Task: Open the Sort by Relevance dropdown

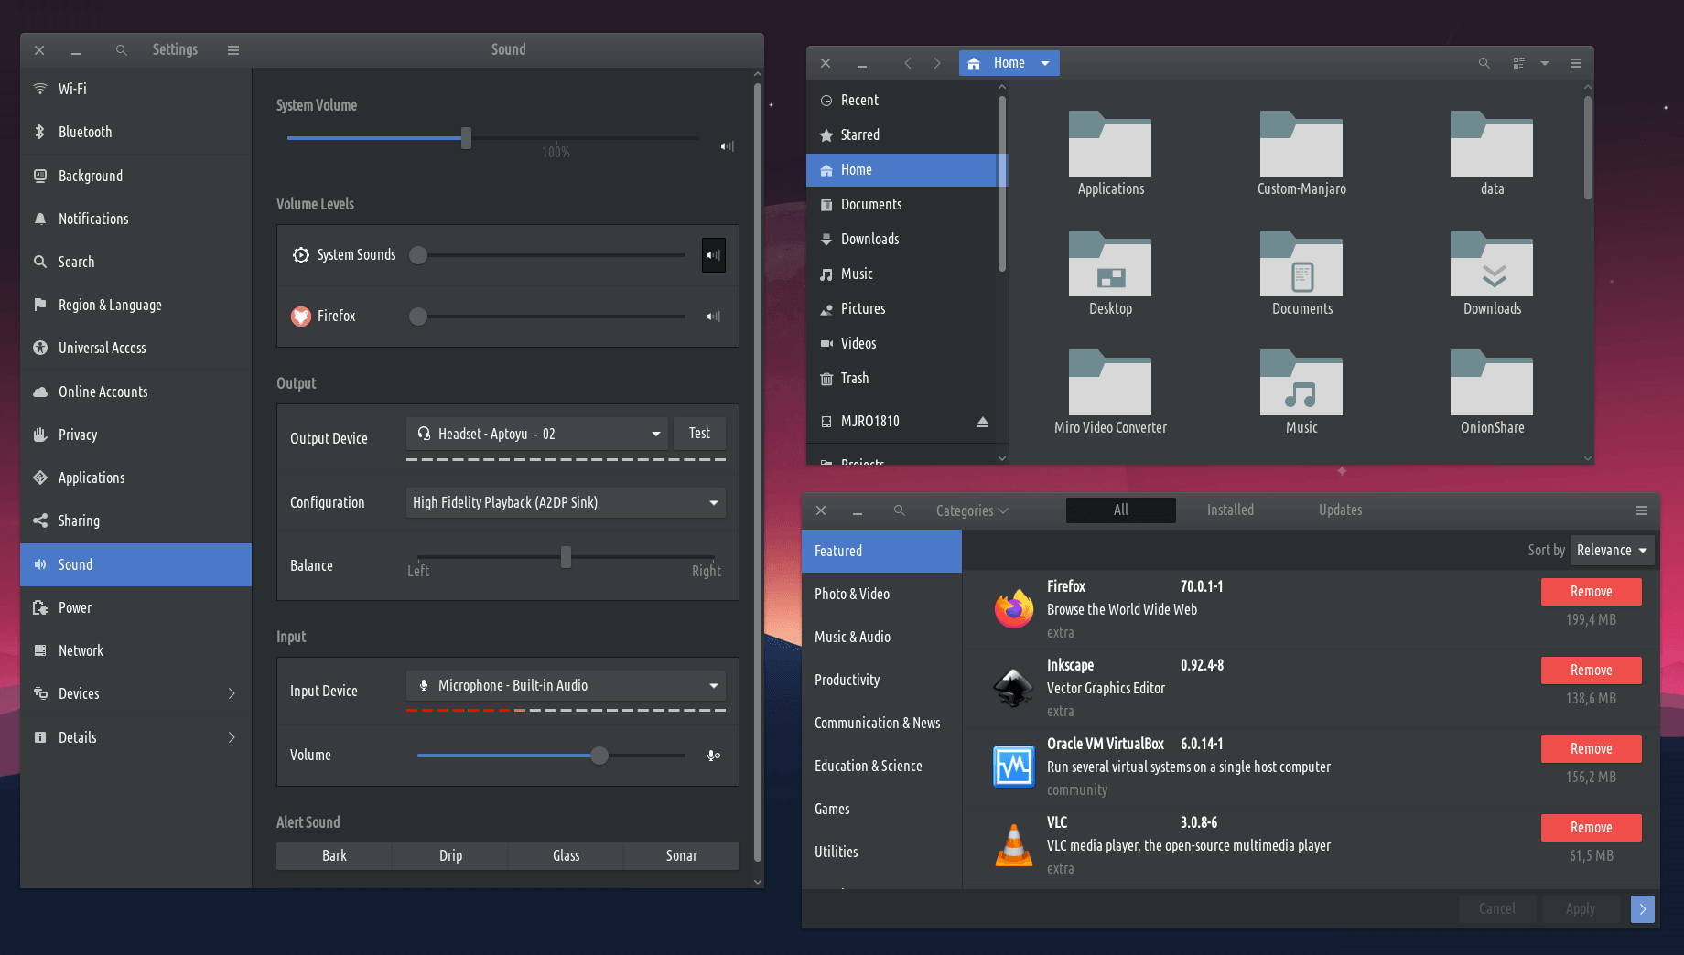Action: [x=1611, y=550]
